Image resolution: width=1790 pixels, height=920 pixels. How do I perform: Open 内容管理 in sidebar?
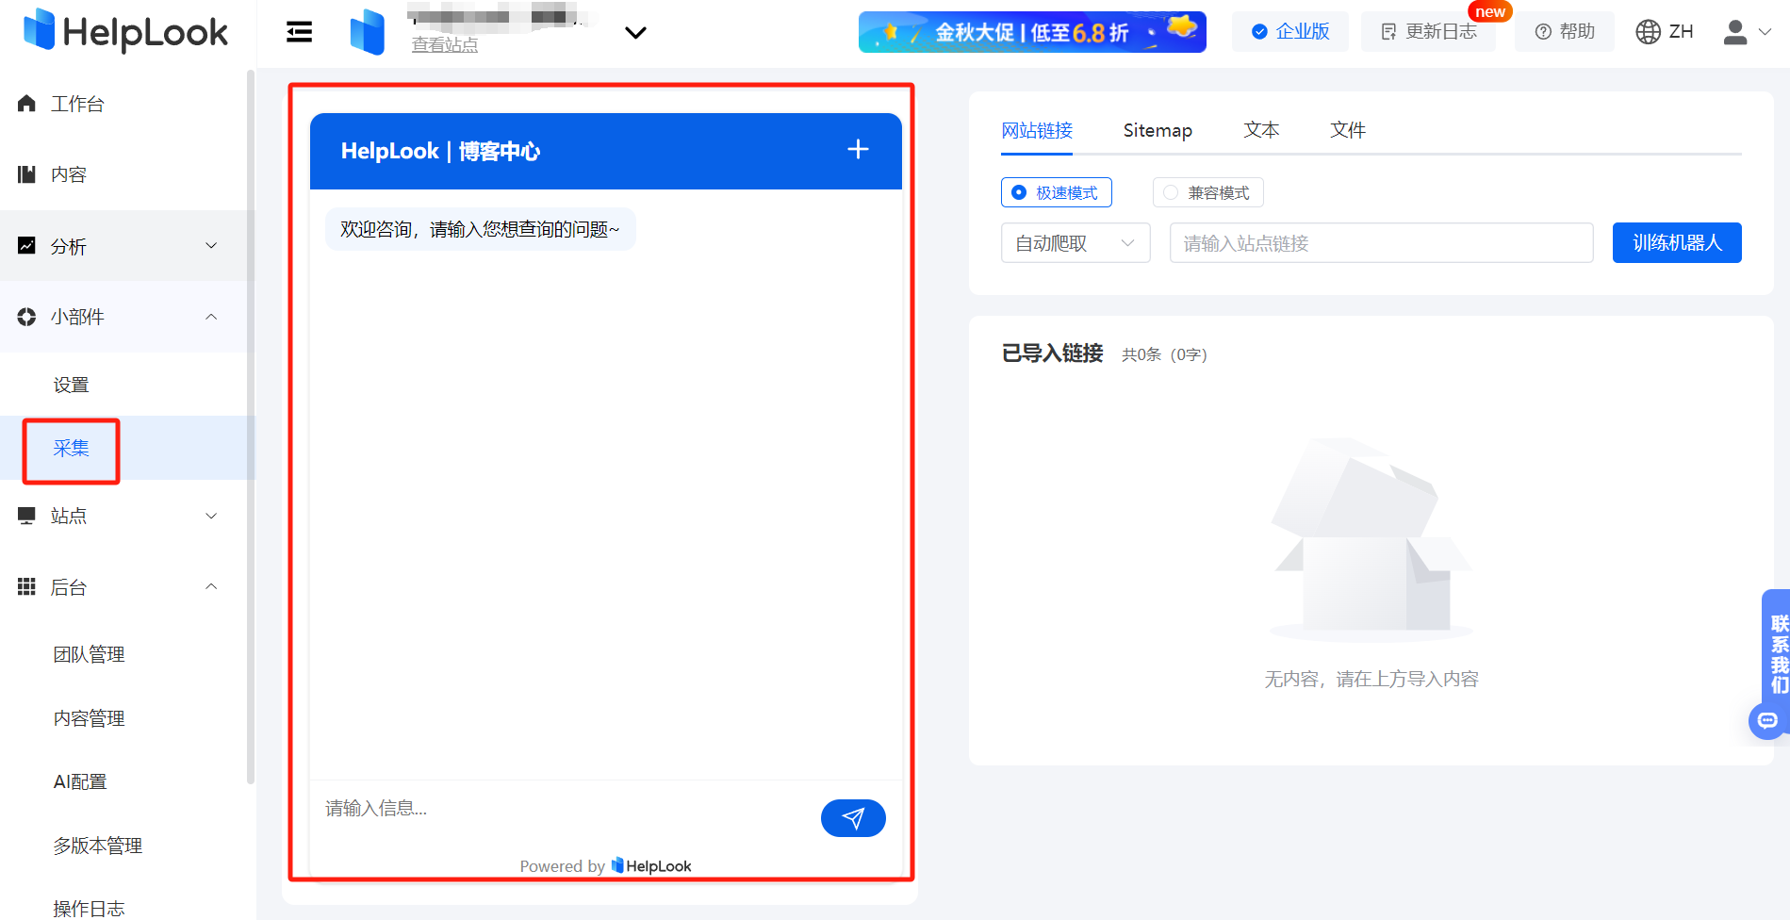pyautogui.click(x=89, y=718)
